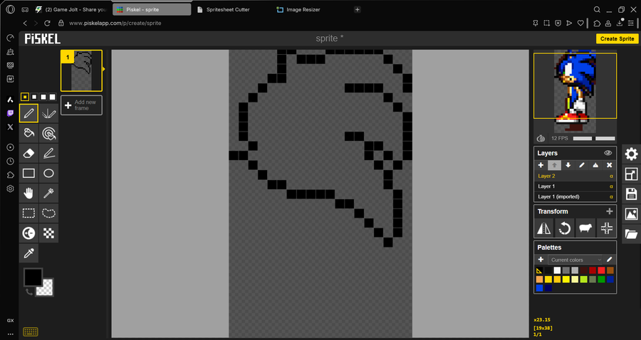Pick green palette swatch
This screenshot has height=340, width=641.
click(x=601, y=279)
